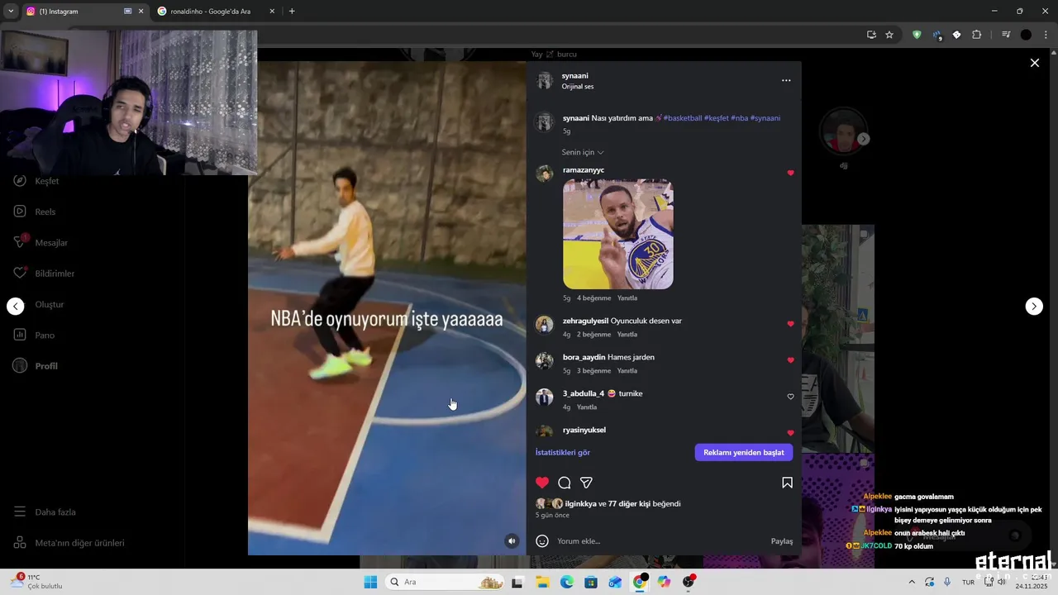This screenshot has width=1058, height=595.
Task: Switch to Instagram browser tab
Action: tap(84, 12)
